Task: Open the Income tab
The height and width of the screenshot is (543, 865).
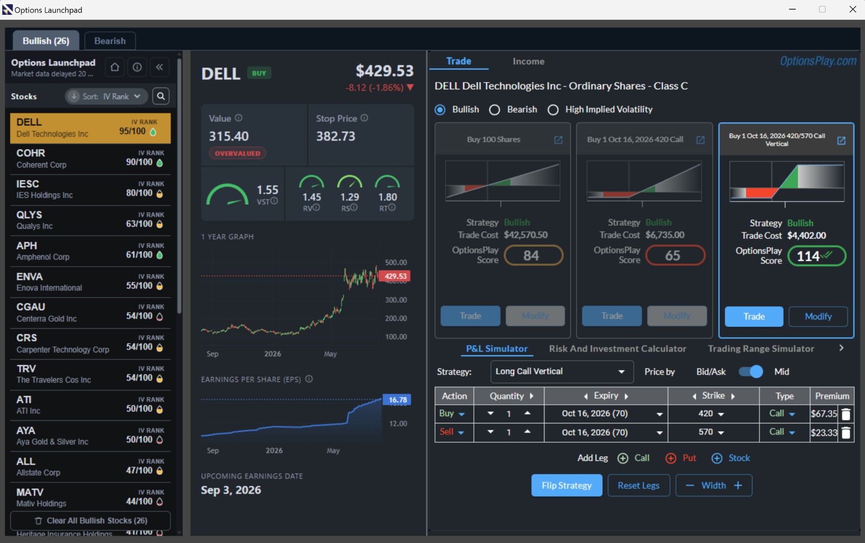Action: [528, 61]
